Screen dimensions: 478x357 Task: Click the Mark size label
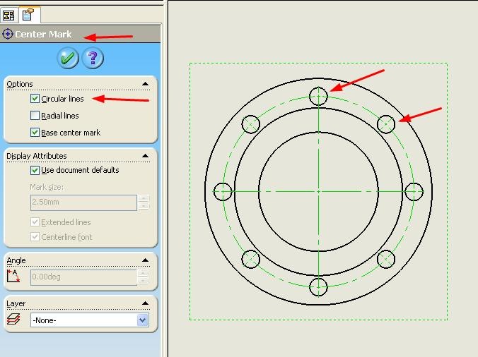pos(47,187)
